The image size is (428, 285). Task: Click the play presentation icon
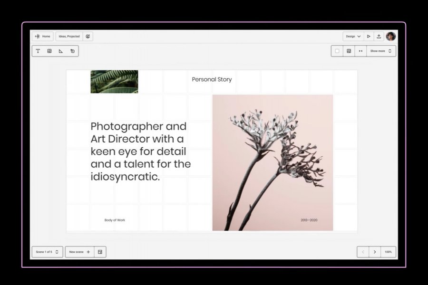point(369,36)
